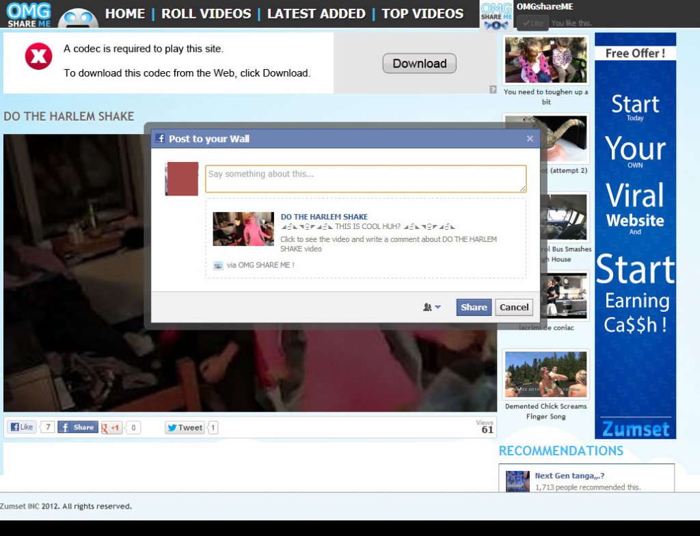The height and width of the screenshot is (536, 700).
Task: Open 'You need to toughen up a bit' thumbnail
Action: (x=546, y=59)
